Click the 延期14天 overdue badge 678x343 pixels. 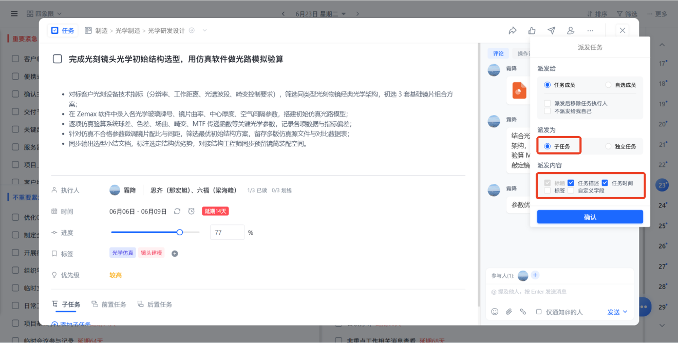(215, 211)
